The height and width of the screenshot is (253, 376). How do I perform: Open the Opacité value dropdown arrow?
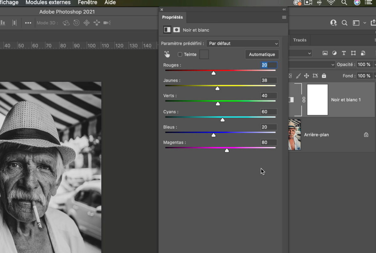click(375, 64)
